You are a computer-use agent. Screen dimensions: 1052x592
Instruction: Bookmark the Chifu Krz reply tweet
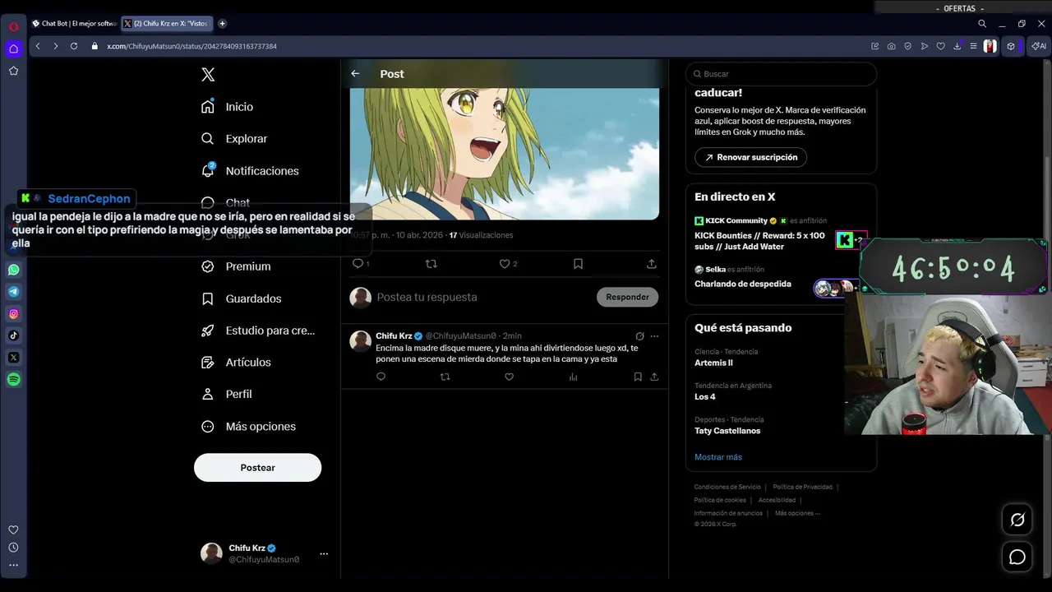click(x=638, y=377)
